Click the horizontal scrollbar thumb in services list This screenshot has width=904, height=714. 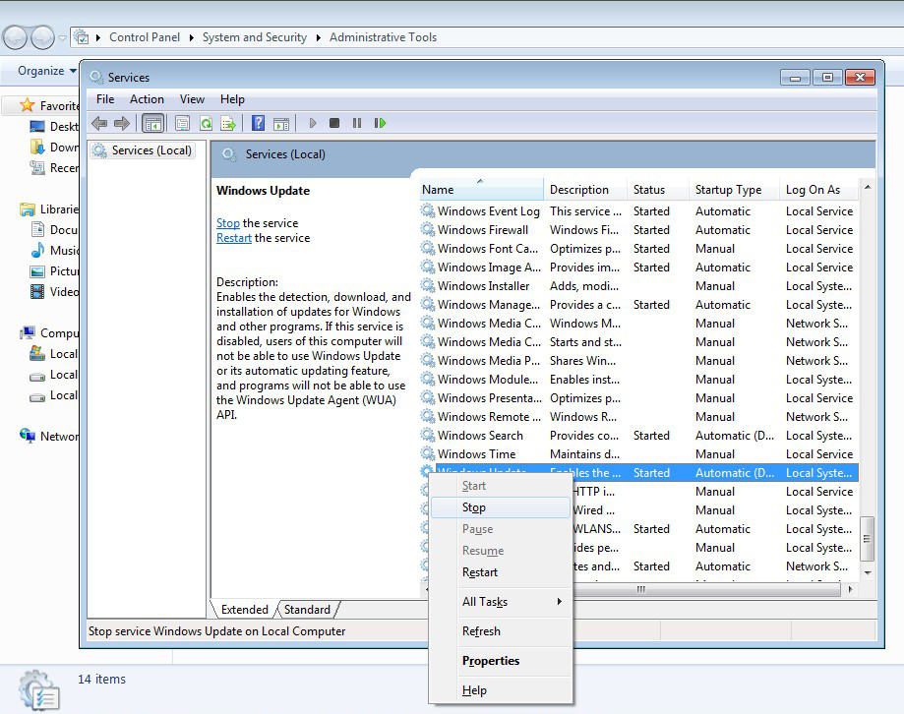pos(641,589)
